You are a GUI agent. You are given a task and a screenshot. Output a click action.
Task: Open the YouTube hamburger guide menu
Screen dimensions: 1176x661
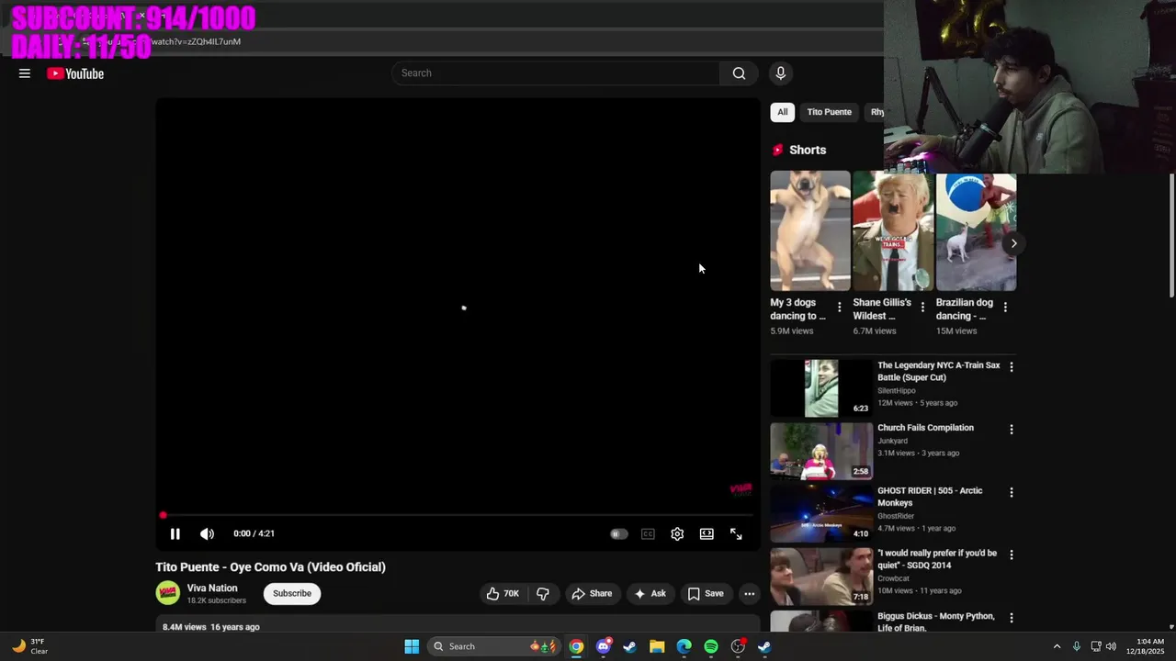click(25, 73)
